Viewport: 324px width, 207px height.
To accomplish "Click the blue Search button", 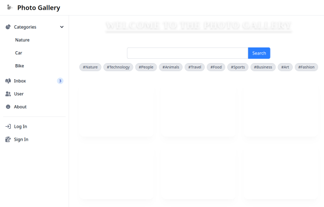I will pyautogui.click(x=259, y=53).
